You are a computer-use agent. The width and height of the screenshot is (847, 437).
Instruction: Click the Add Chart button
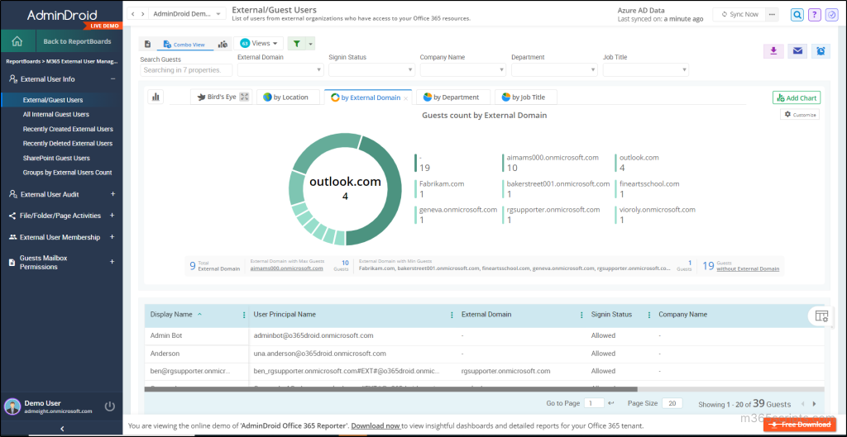(797, 97)
